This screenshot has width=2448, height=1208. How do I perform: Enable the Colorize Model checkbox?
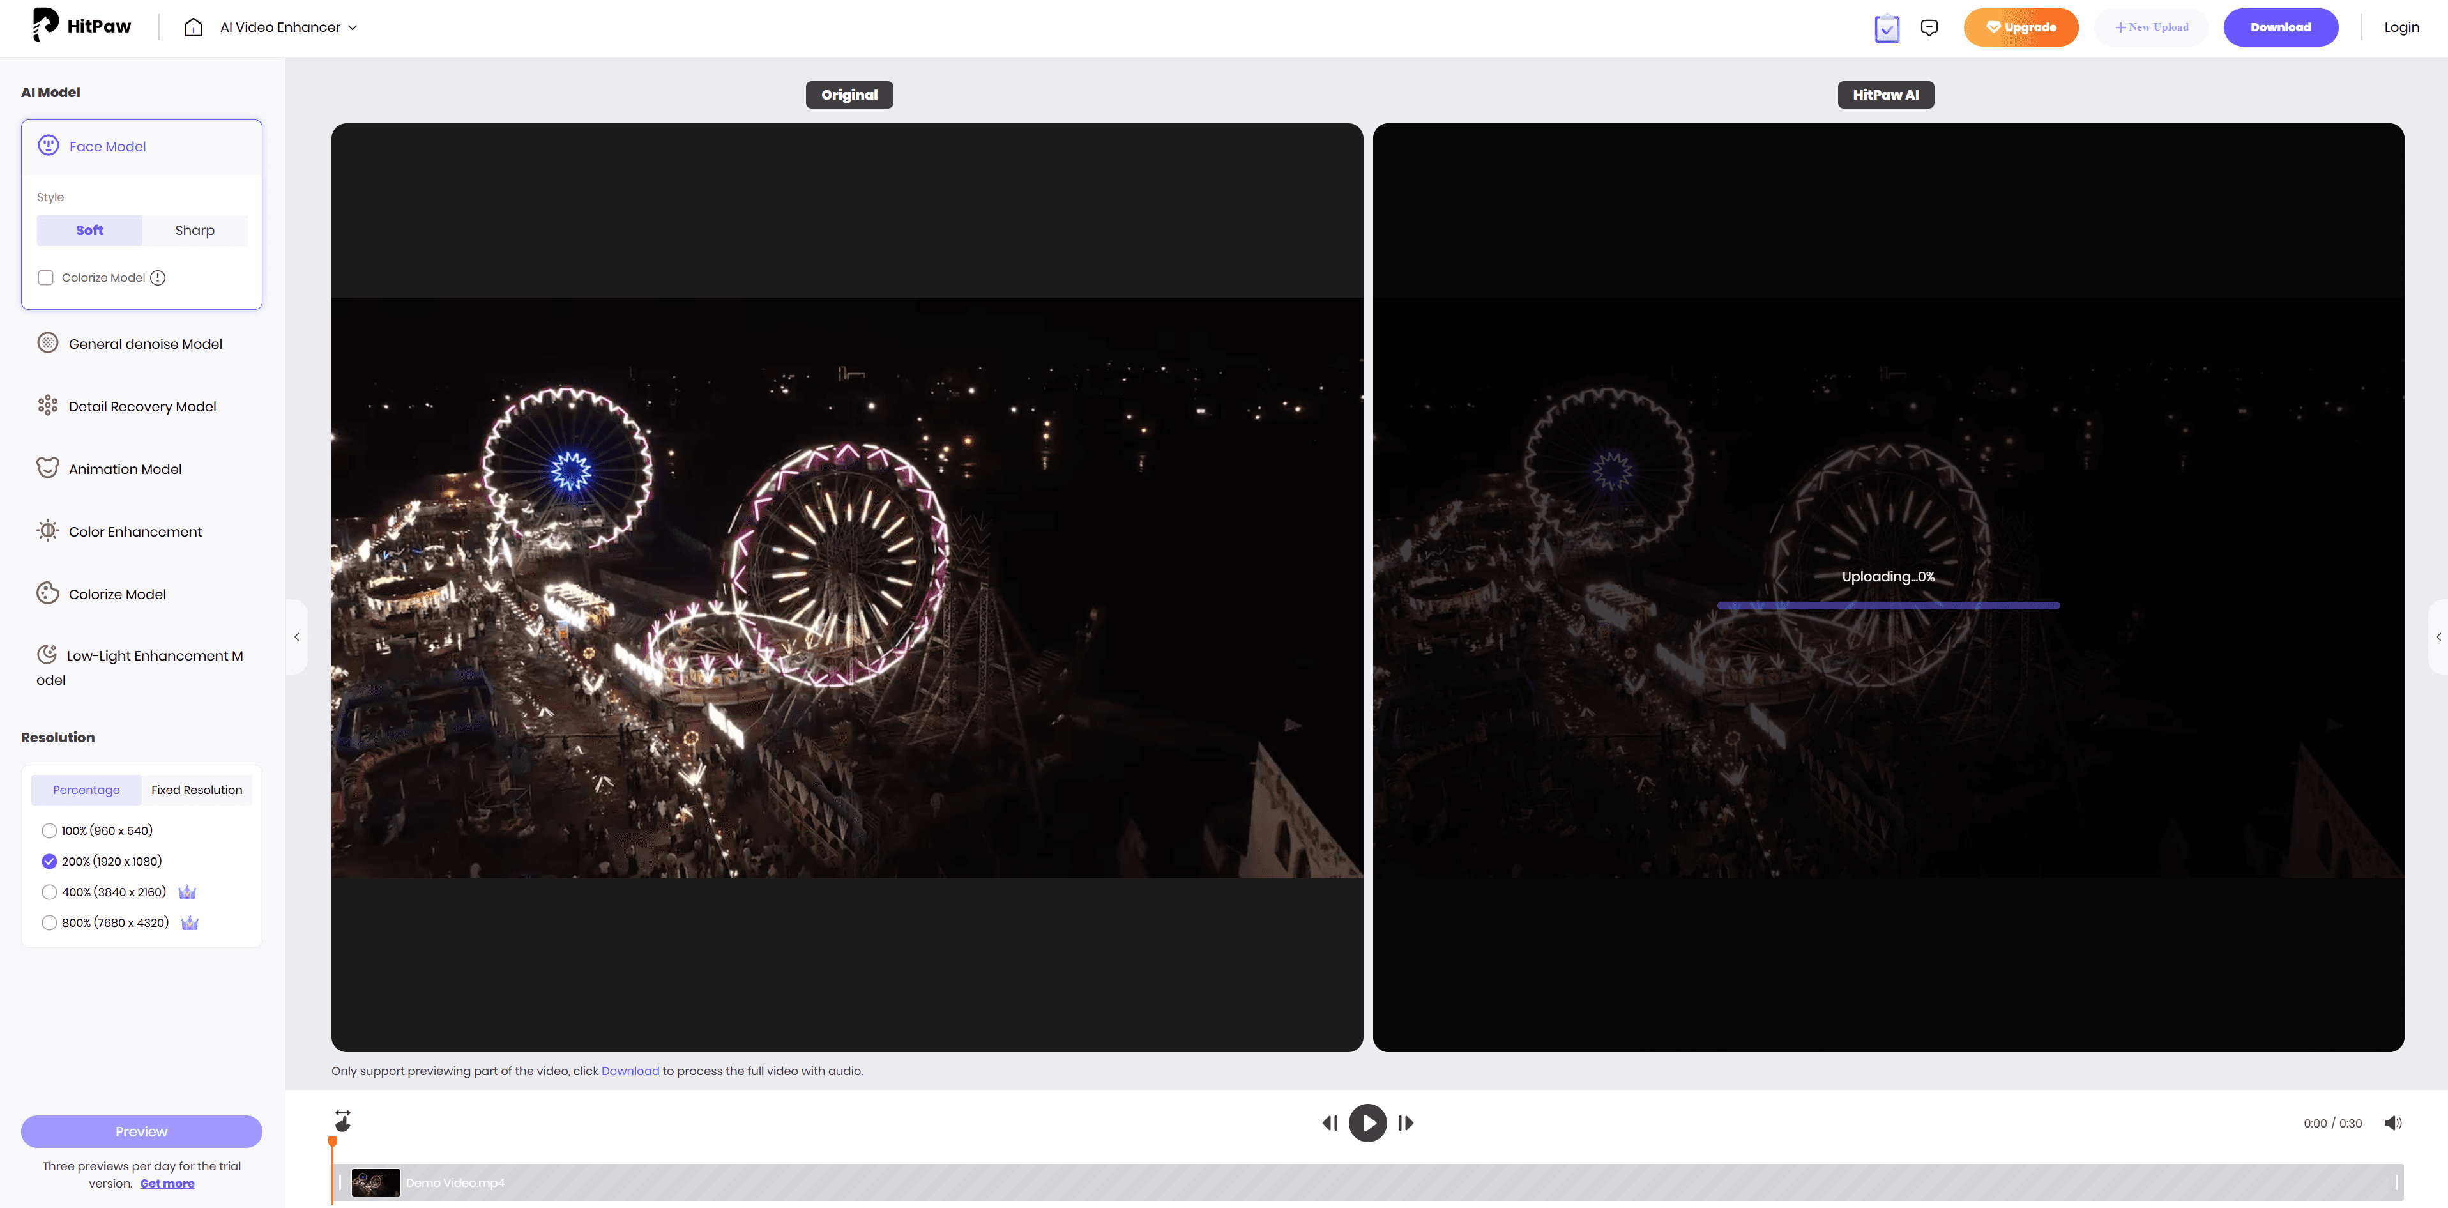[45, 277]
